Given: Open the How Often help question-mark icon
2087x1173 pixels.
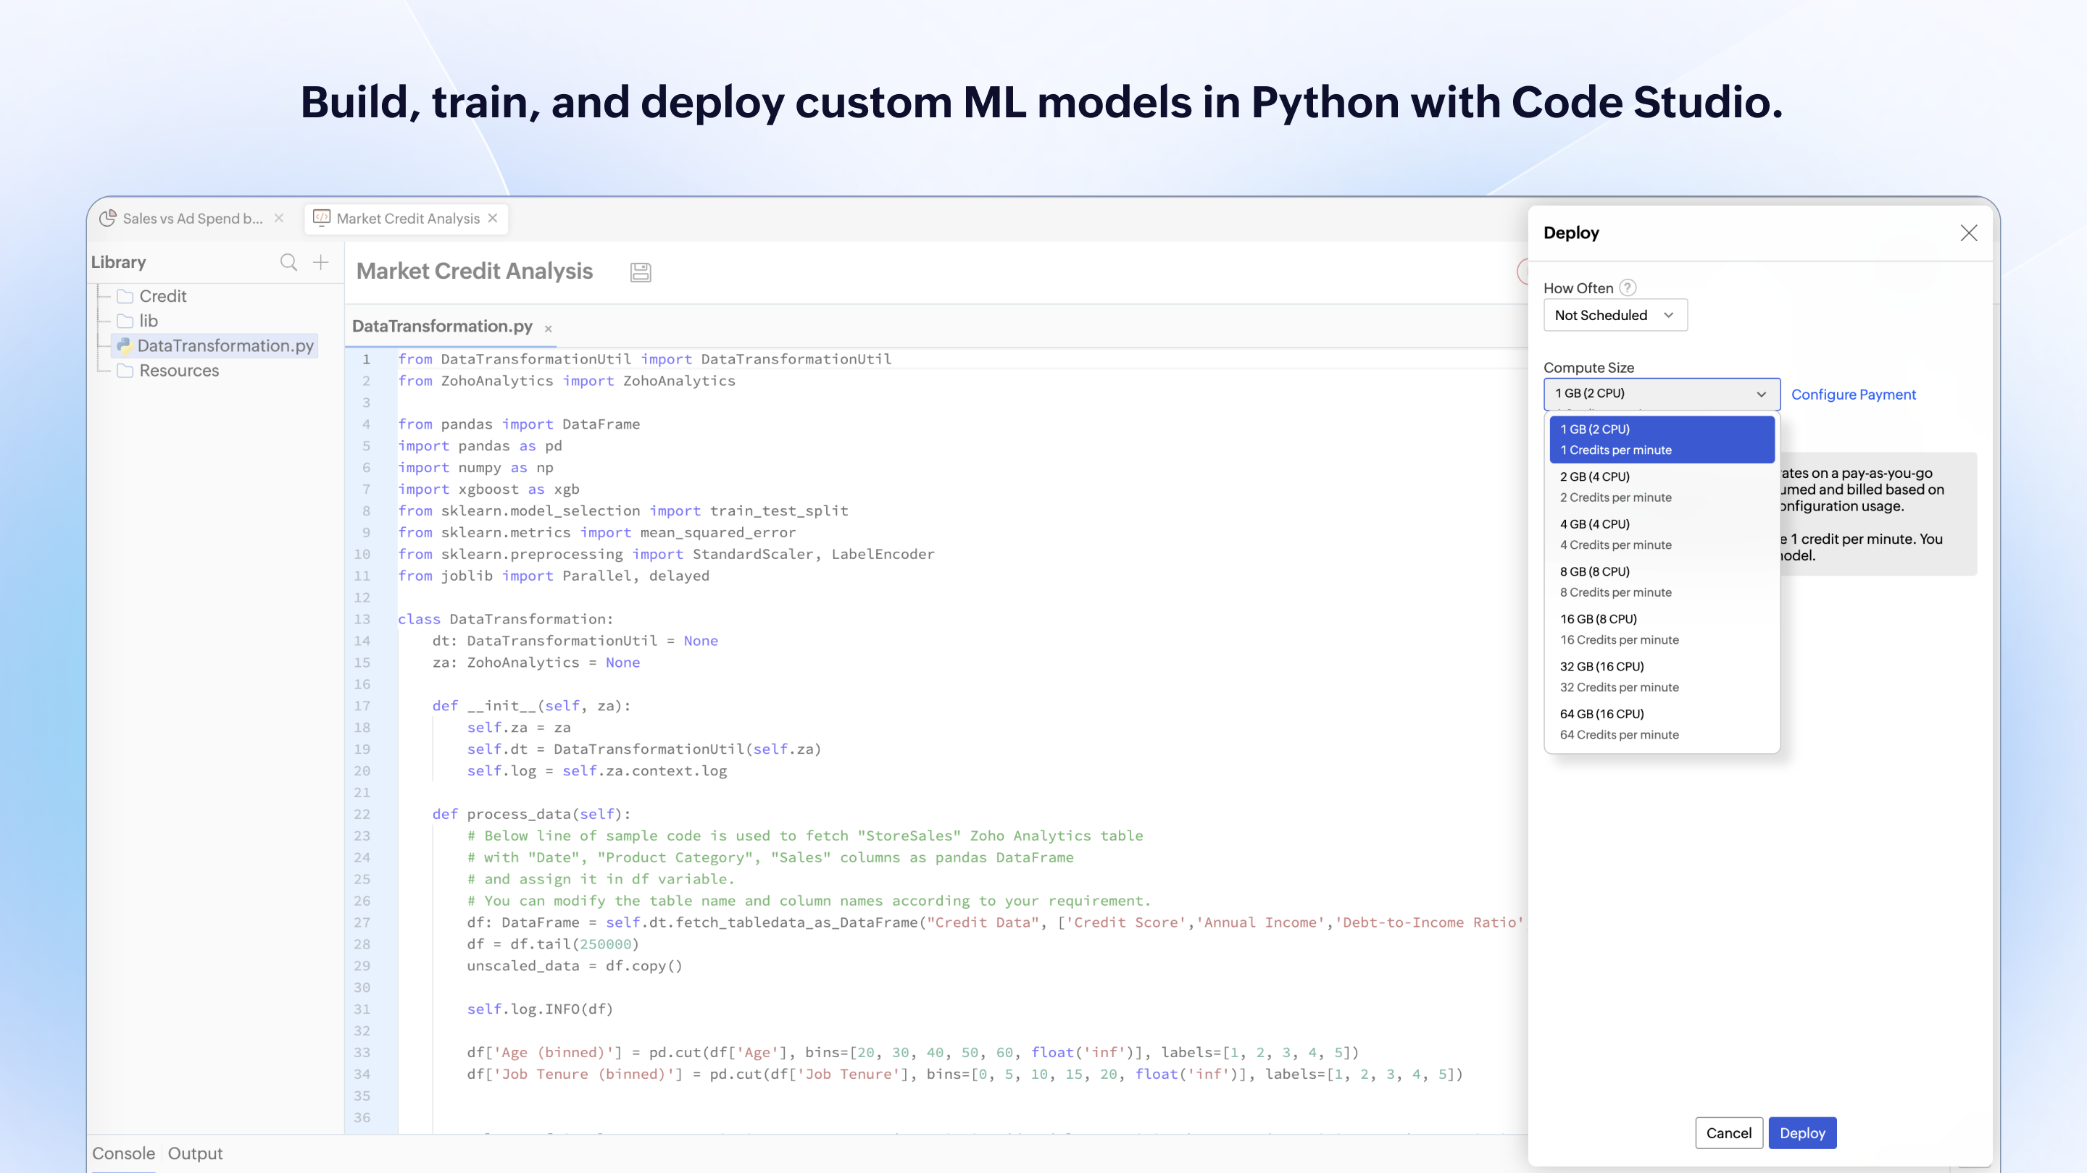Looking at the screenshot, I should point(1628,287).
